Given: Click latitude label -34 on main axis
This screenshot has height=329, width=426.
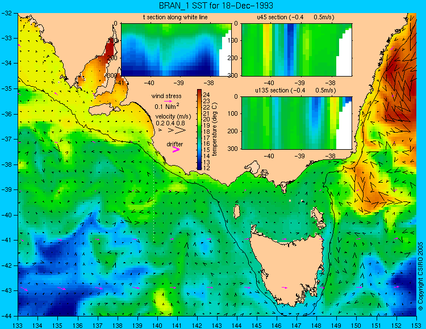Looking at the screenshot, I should [7, 63].
